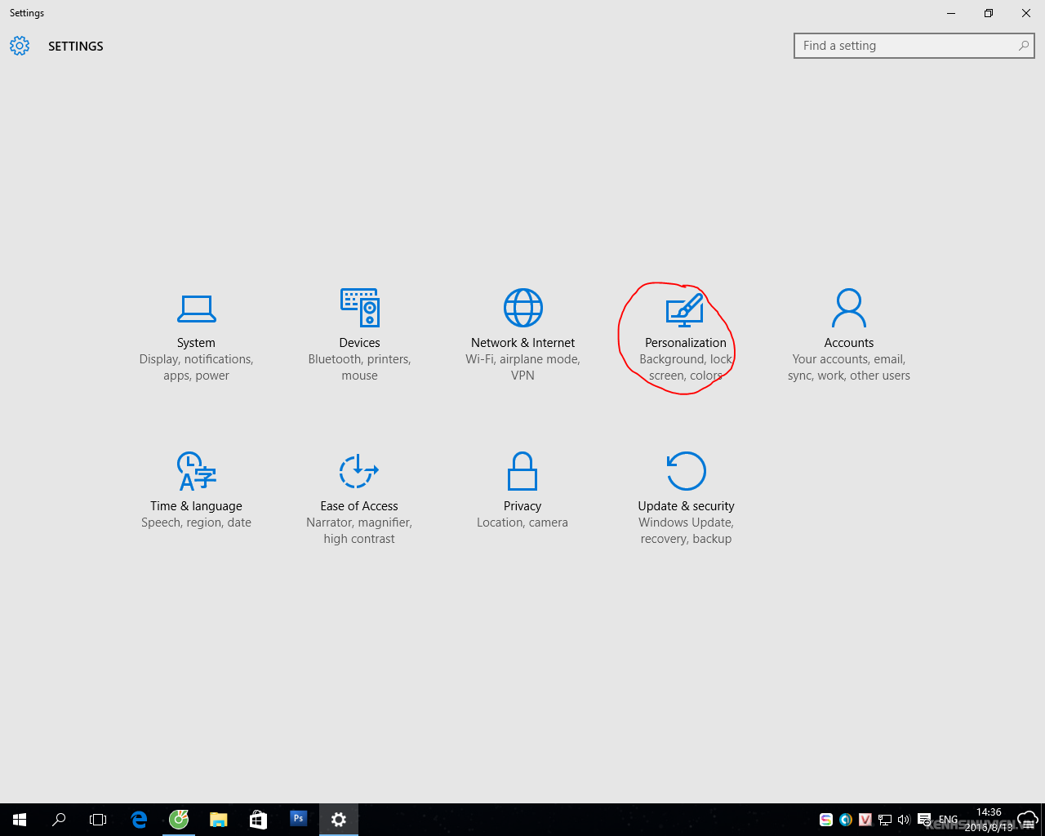
Task: Open the Privacy settings category
Action: coord(522,490)
